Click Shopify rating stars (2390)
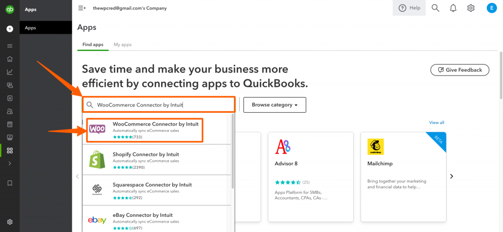 pyautogui.click(x=129, y=167)
